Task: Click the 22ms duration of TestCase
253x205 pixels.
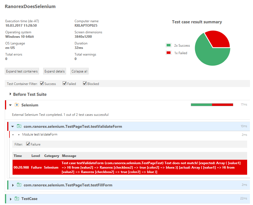Action: [x=244, y=198]
